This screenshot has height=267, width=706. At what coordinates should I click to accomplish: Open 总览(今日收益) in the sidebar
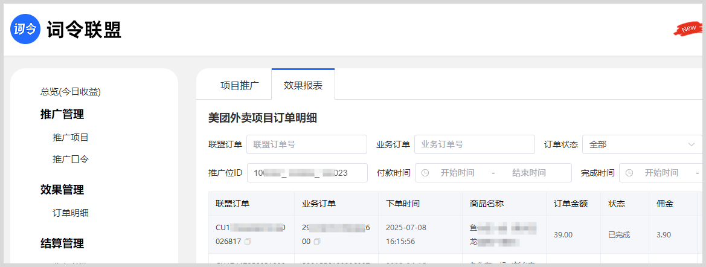click(x=70, y=92)
